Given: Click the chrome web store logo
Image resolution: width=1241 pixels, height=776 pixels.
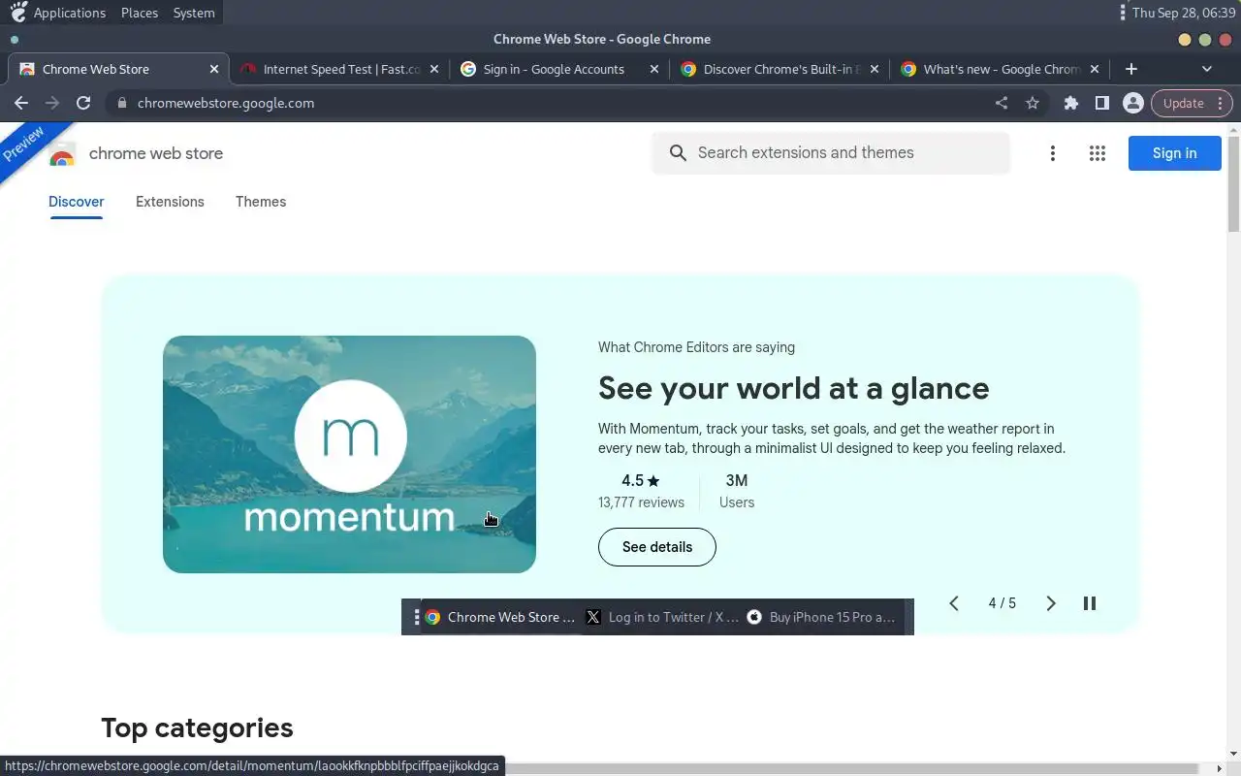Looking at the screenshot, I should click(x=137, y=153).
